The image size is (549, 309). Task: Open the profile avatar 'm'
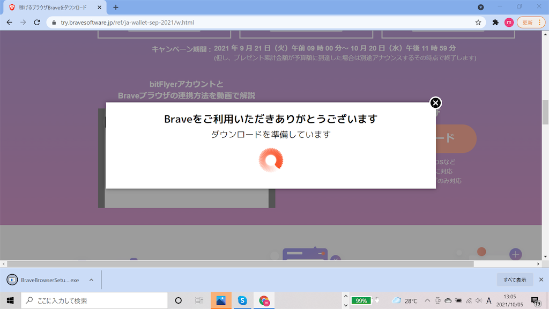coord(509,23)
